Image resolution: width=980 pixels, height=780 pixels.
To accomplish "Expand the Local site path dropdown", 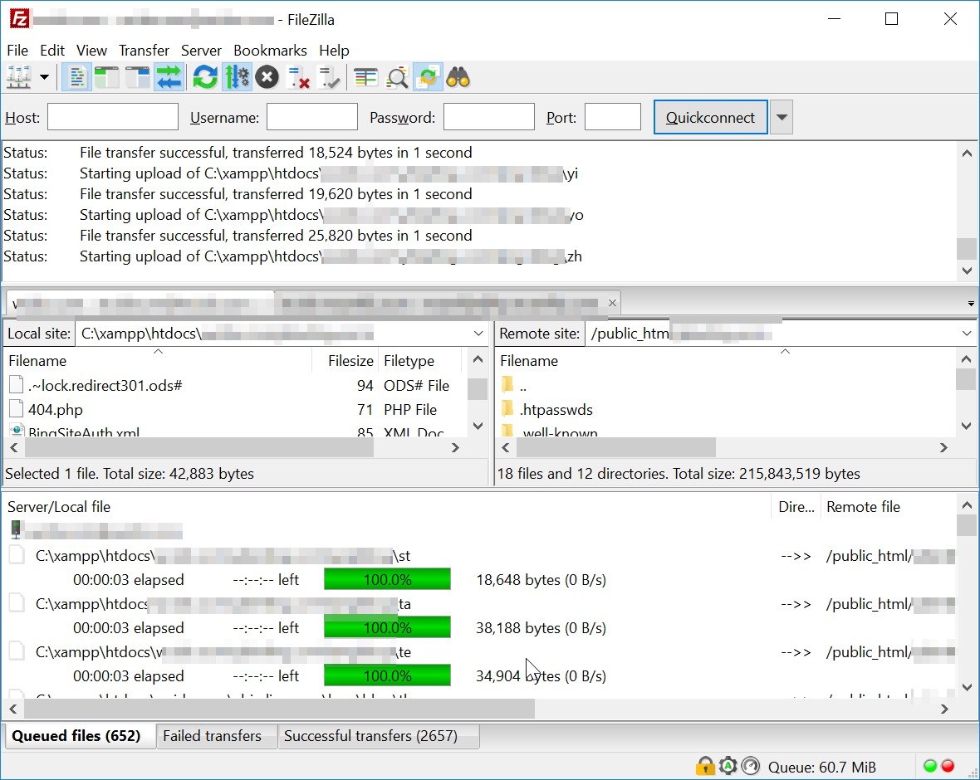I will click(478, 334).
